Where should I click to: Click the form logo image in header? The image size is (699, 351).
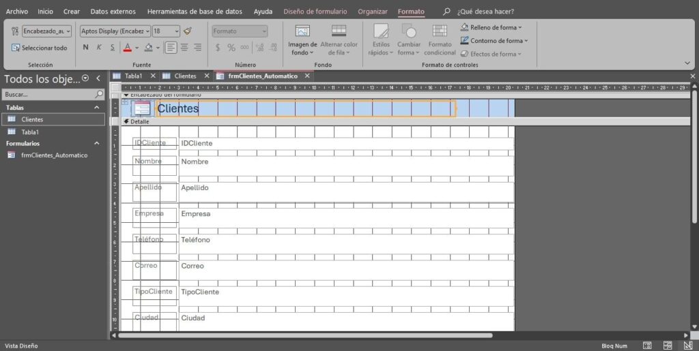[142, 108]
